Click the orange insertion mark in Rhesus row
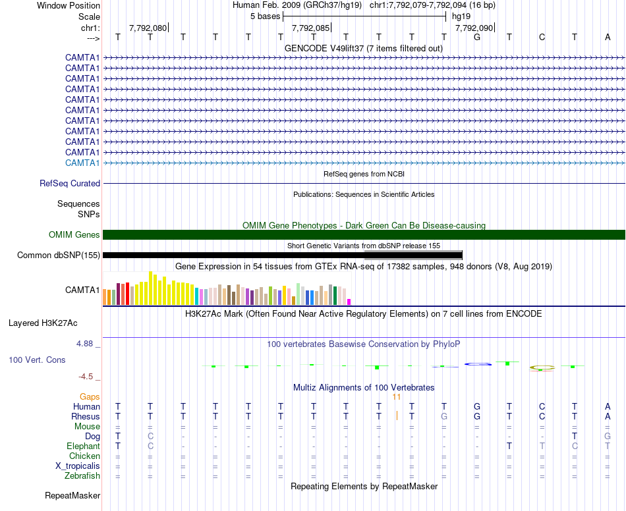 (x=397, y=416)
